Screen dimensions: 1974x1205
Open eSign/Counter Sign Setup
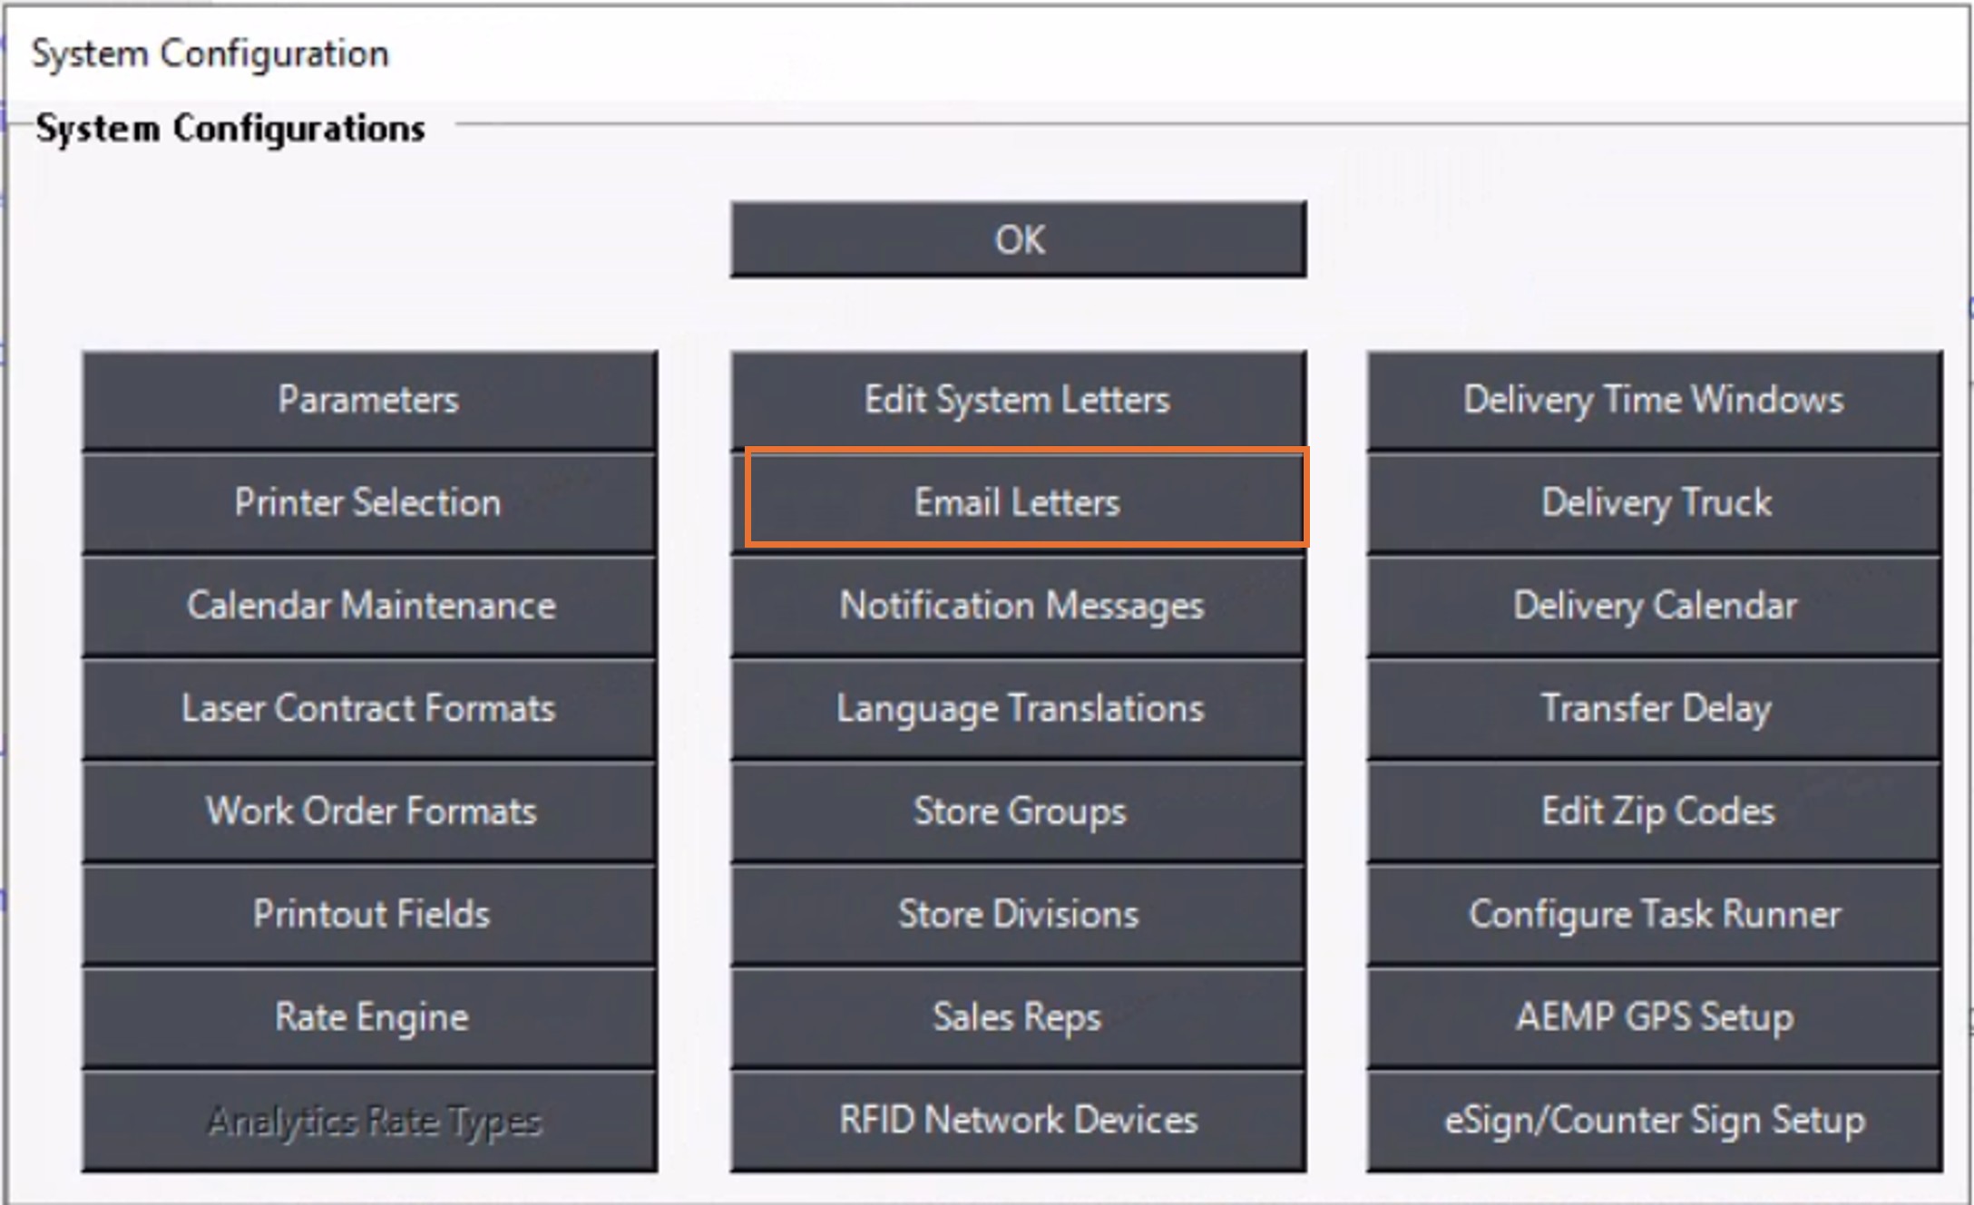pyautogui.click(x=1654, y=1121)
